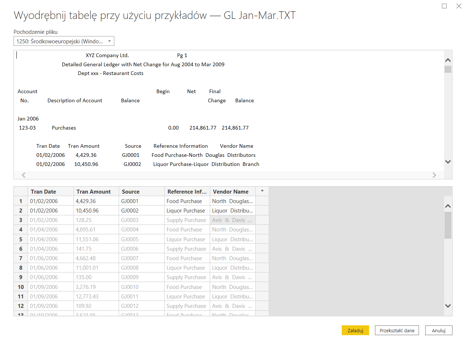Click the Vendor Name column header

click(x=232, y=191)
